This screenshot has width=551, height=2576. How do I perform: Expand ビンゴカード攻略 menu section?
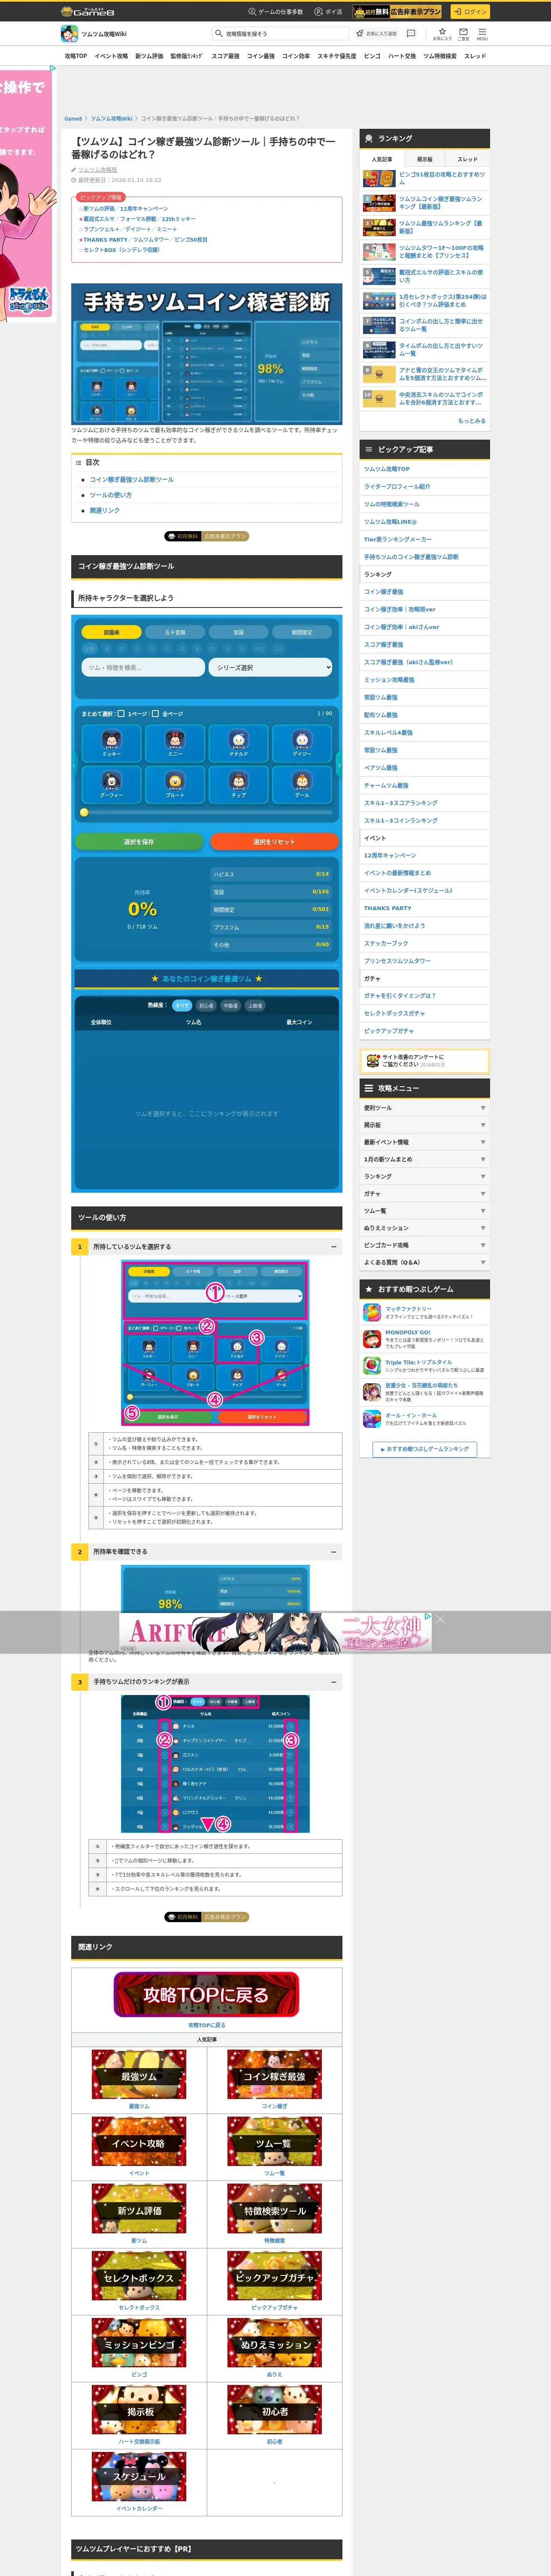coord(425,1245)
